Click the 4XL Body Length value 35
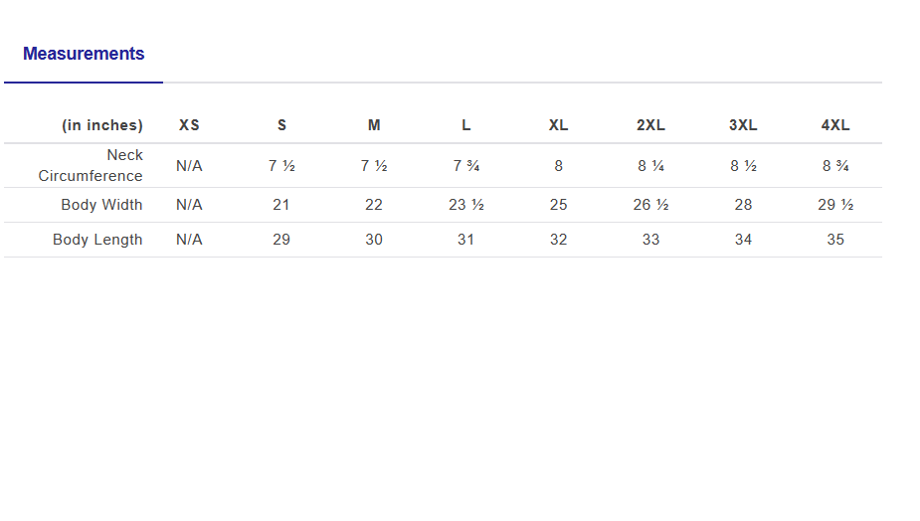This screenshot has height=521, width=920. [x=835, y=240]
